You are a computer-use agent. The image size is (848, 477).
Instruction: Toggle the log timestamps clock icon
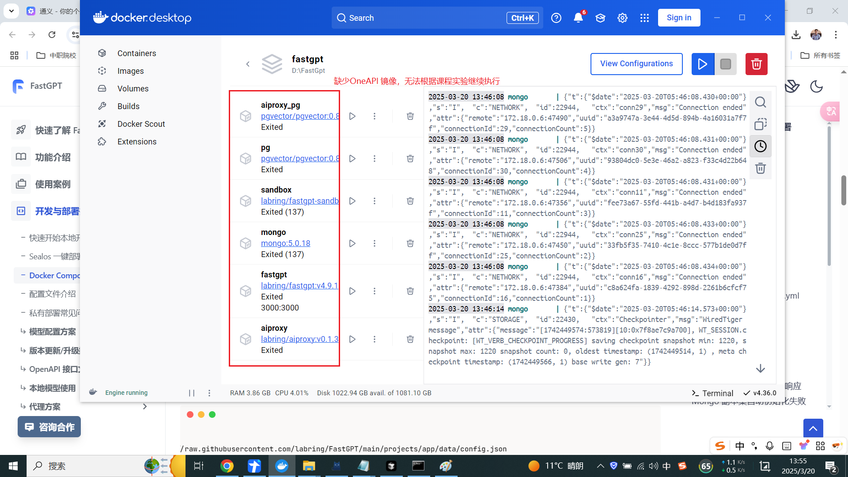click(760, 146)
